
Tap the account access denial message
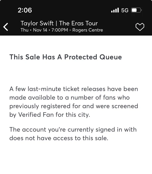73,134
